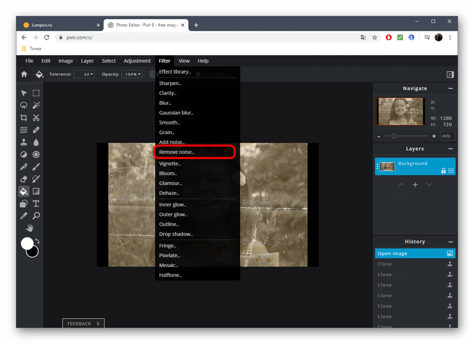
Task: Select the Gradient tool
Action: point(36,191)
